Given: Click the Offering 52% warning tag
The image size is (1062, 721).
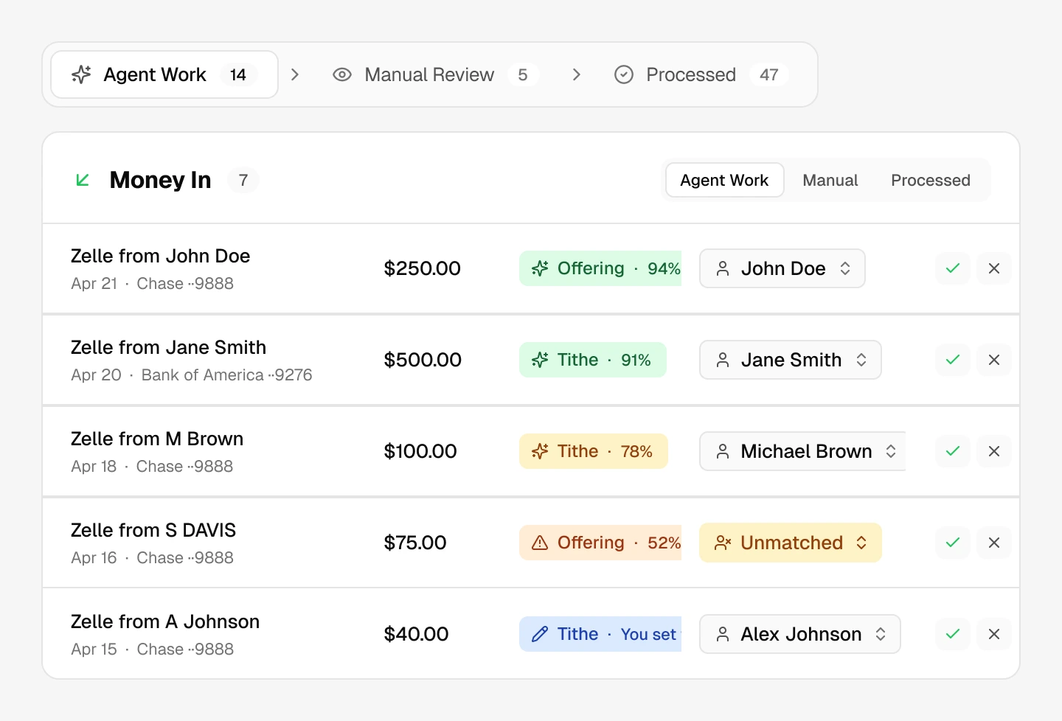Looking at the screenshot, I should coord(600,543).
